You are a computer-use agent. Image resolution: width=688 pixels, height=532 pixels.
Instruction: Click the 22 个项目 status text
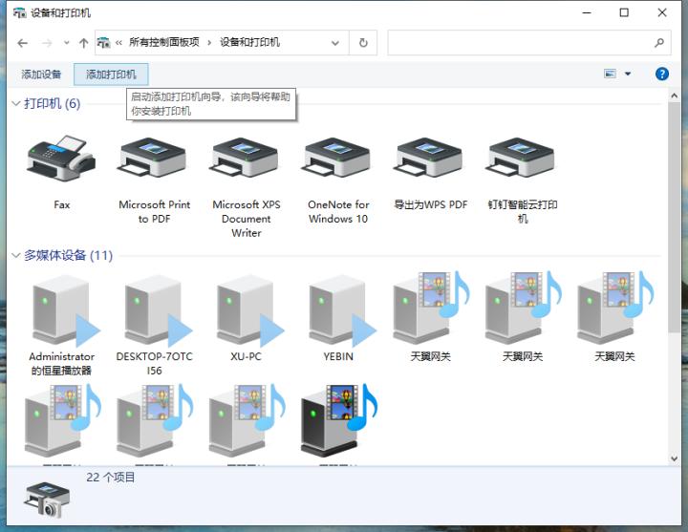(x=111, y=478)
